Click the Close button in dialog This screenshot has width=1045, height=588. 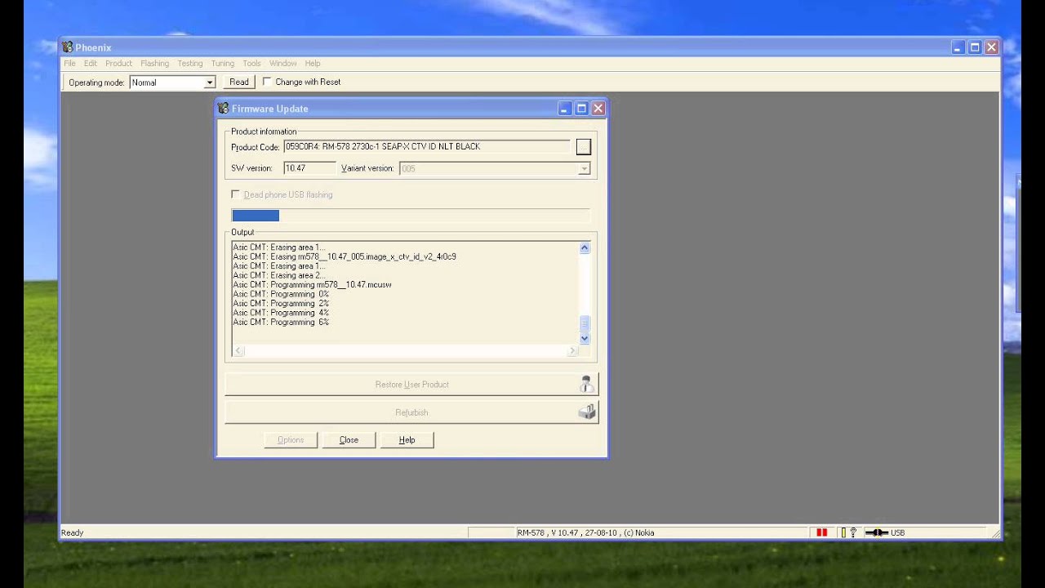[x=349, y=439]
